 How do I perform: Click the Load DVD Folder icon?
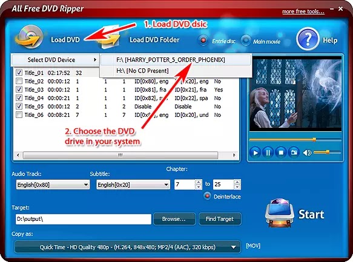110,37
